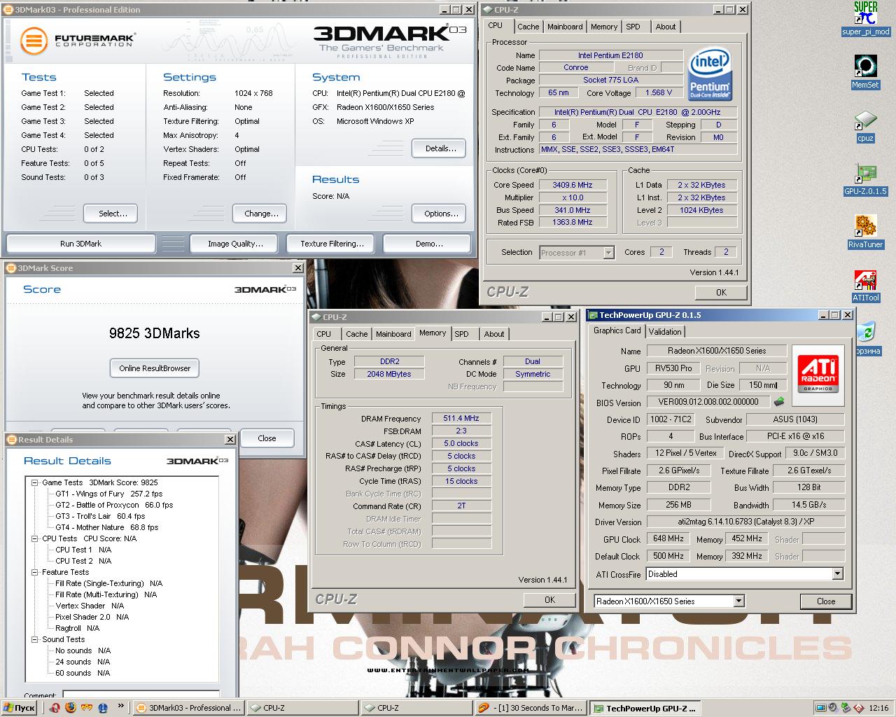
Task: Open About tab in the lower CPU-Z window
Action: click(494, 334)
